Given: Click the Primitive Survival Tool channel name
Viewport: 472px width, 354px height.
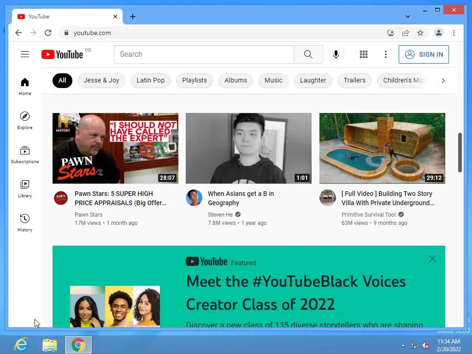Looking at the screenshot, I should point(368,215).
